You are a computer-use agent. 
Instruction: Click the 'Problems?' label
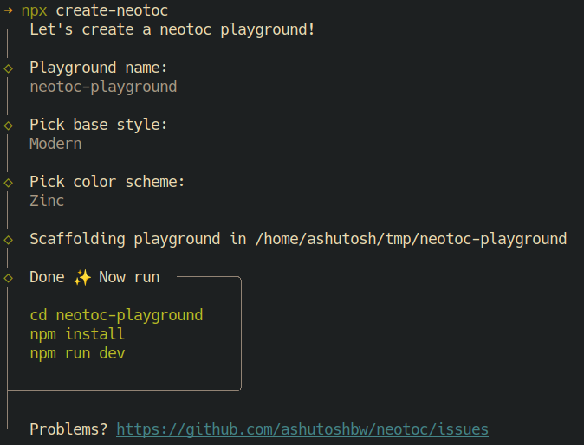[68, 429]
